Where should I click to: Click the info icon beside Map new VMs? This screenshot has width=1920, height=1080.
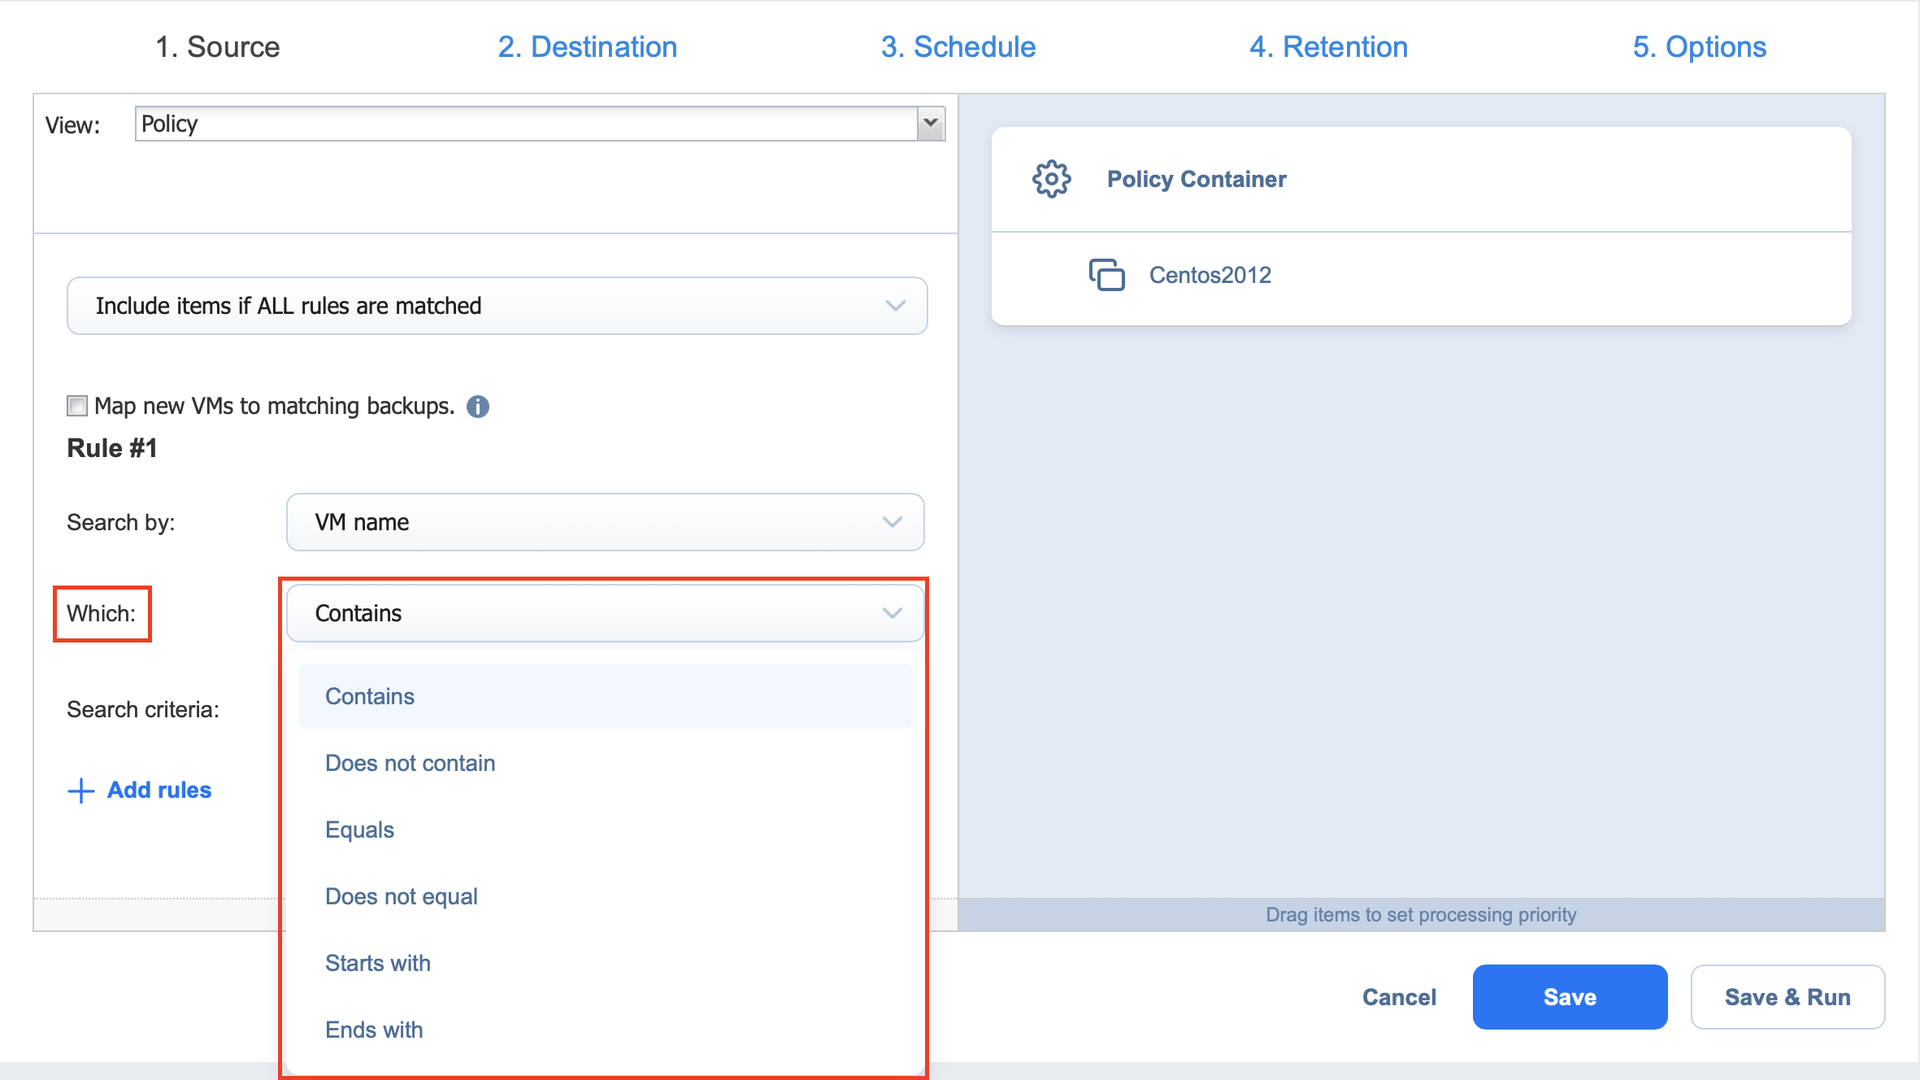478,407
